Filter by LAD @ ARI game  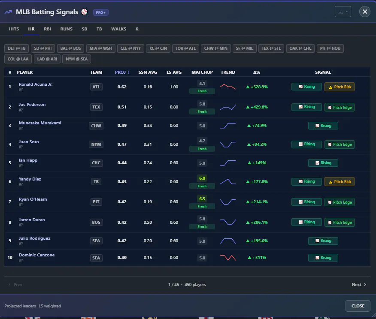(x=47, y=59)
